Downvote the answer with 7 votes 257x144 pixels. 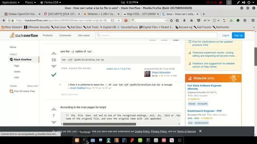click(53, 122)
